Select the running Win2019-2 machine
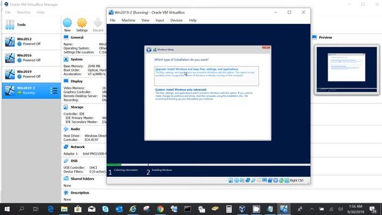 [x=31, y=90]
